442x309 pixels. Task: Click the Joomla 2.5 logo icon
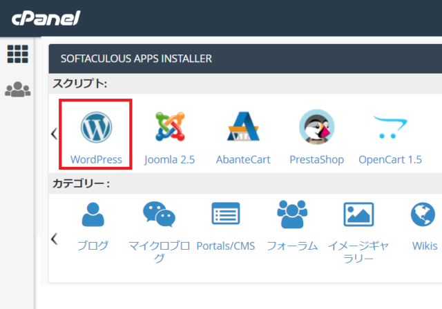(170, 126)
